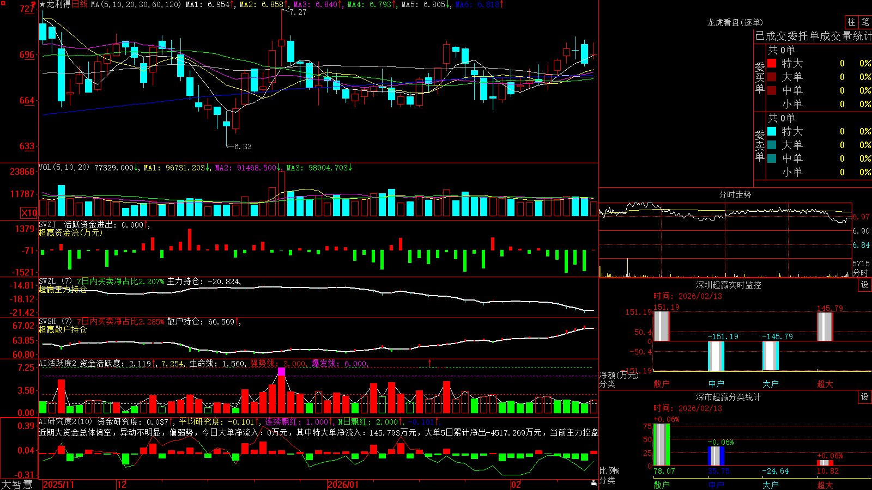Click the 龙虎看盘(逐单) panel title

pos(735,22)
